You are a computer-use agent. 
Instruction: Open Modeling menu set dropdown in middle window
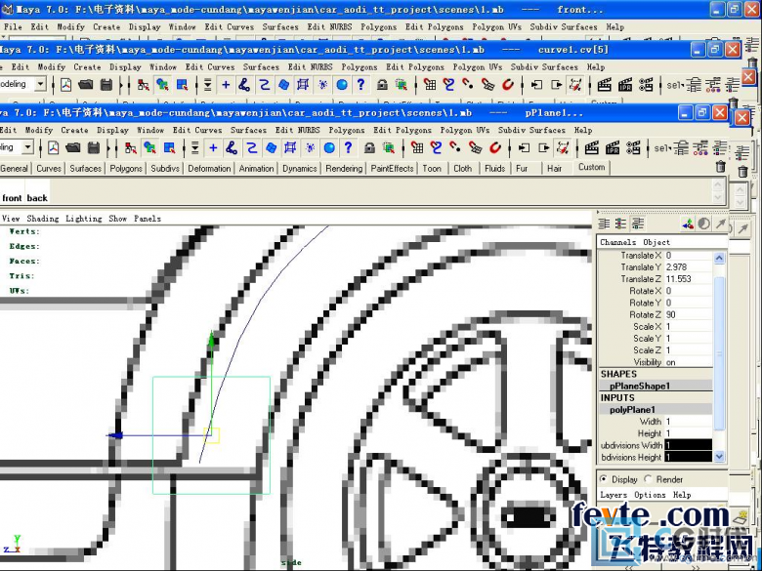pos(40,85)
